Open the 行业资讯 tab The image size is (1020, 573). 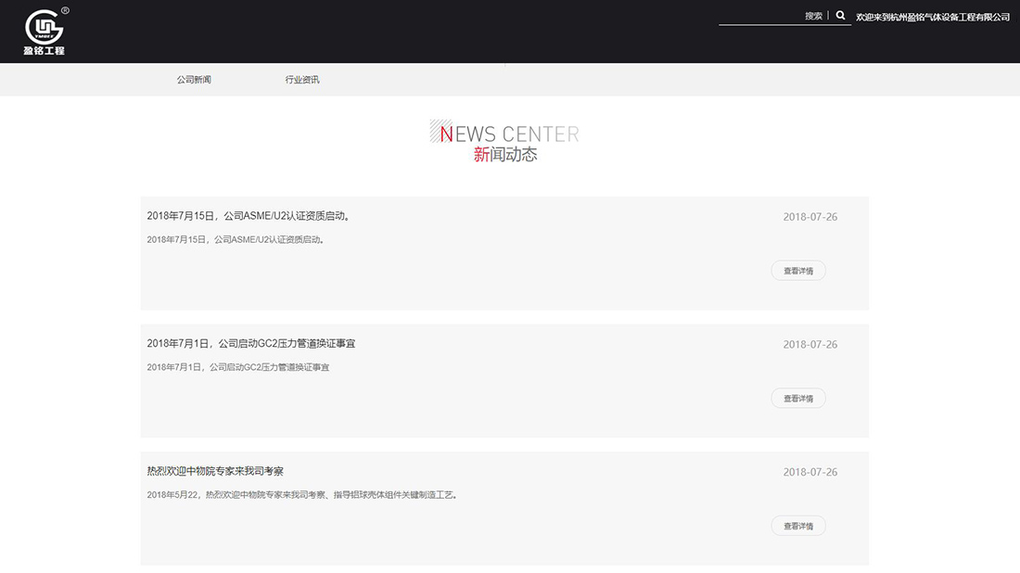pos(302,80)
